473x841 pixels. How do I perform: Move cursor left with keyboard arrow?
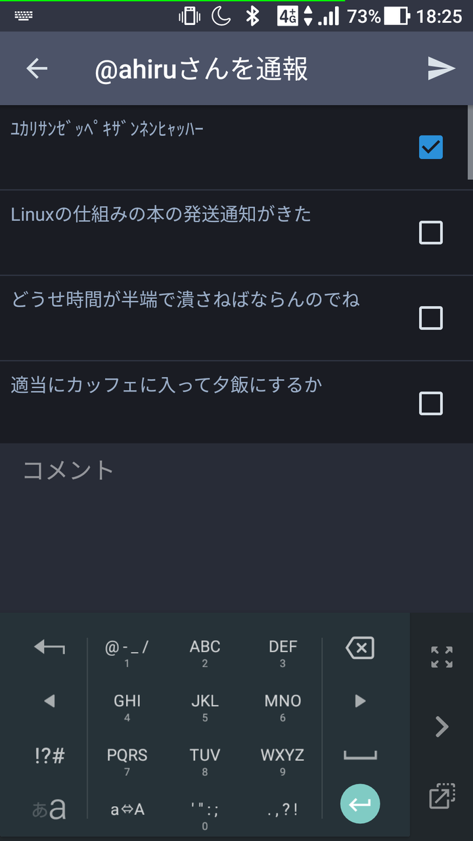click(49, 701)
